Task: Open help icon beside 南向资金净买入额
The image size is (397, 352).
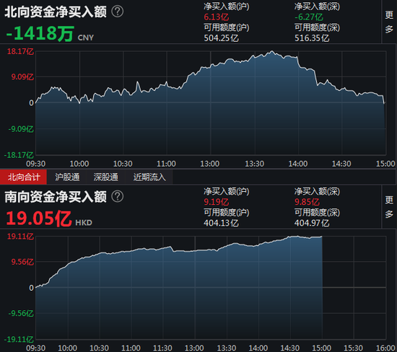Action: [118, 197]
